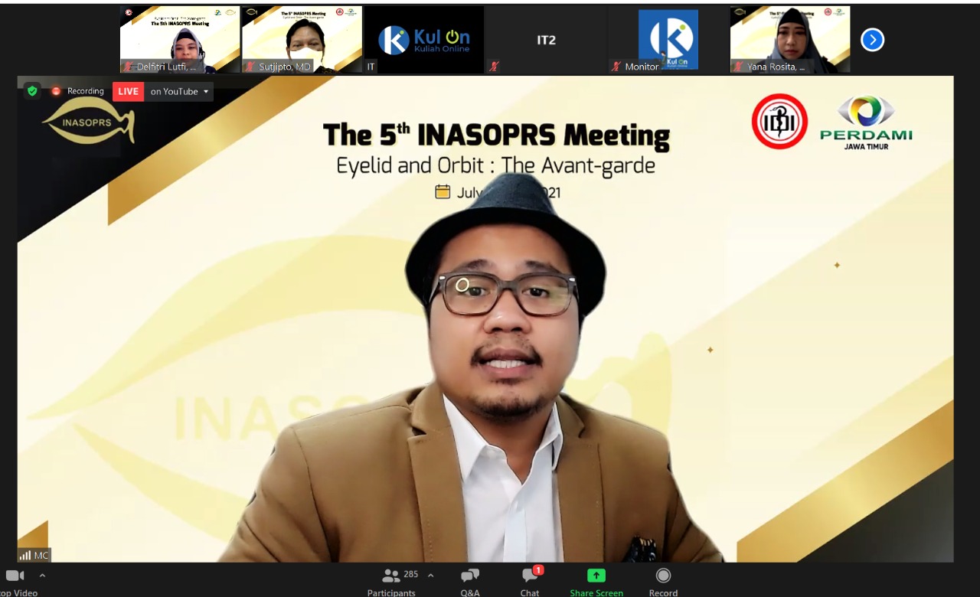This screenshot has width=980, height=597.
Task: Click the Stop Video camera icon
Action: click(x=15, y=576)
